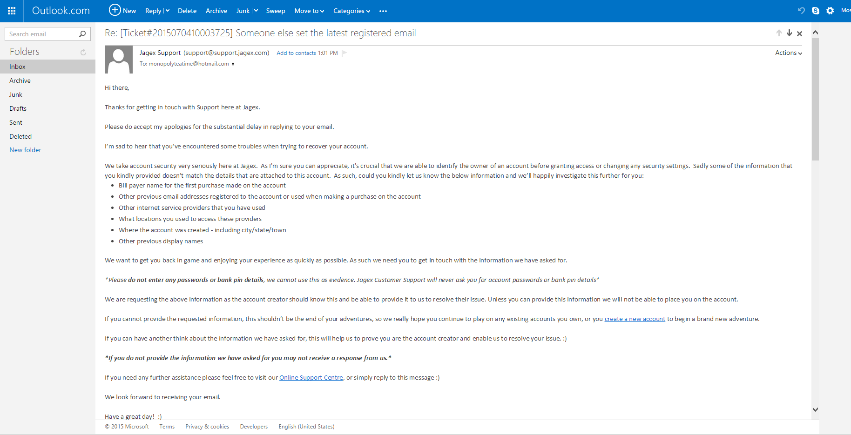Mark the email as Junk
Screen dimensions: 851x435
click(243, 11)
